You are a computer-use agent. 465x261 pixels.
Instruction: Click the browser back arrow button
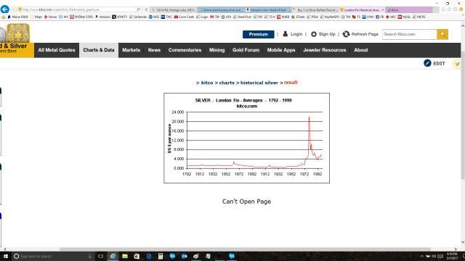coord(5,9)
